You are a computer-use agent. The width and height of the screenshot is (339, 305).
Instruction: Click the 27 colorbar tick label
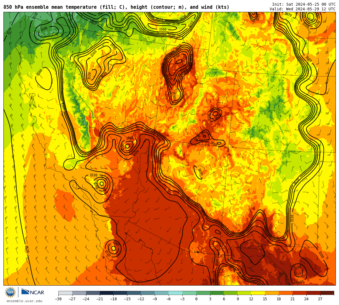[x=320, y=299]
